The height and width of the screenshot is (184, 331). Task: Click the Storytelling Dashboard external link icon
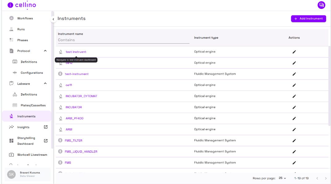[46, 141]
